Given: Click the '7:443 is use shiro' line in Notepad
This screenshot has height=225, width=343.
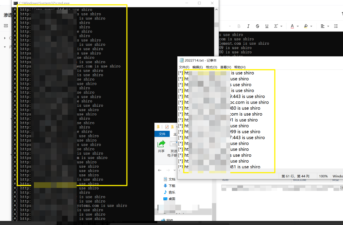Looking at the screenshot, I should [248, 138].
